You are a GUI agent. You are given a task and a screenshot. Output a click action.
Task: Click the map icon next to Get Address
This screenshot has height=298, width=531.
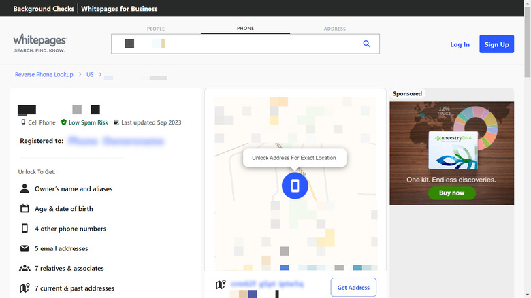pyautogui.click(x=221, y=284)
